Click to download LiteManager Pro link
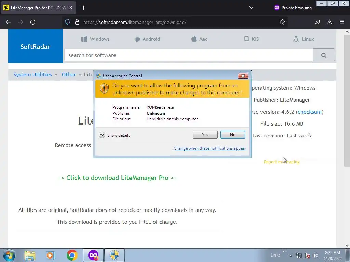Viewport: 350px width, 262px height. tap(118, 178)
